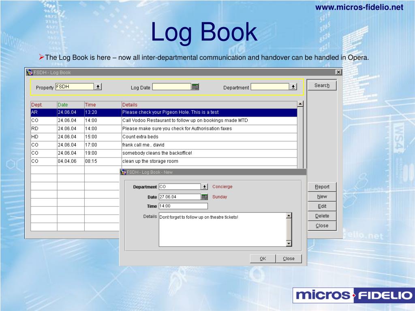
Task: Click the Property field containing FSDH
Action: pos(75,87)
